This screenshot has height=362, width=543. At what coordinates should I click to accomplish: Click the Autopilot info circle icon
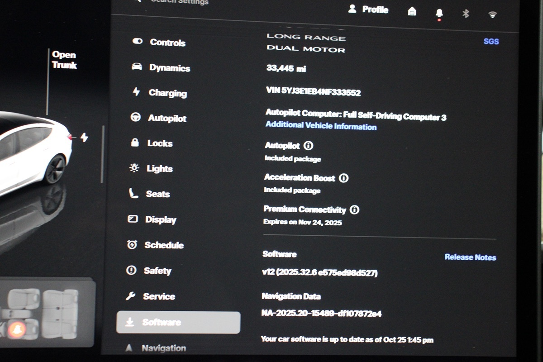coord(309,146)
